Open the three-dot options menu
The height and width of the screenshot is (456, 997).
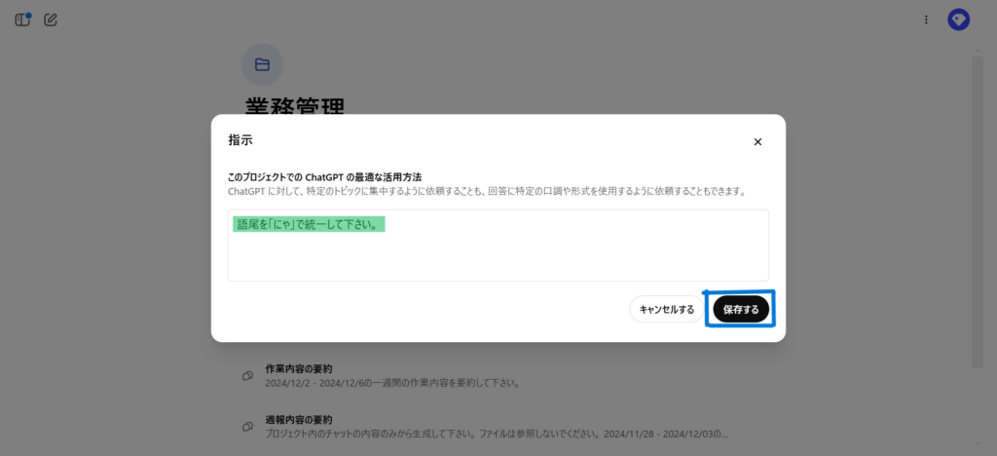tap(926, 19)
